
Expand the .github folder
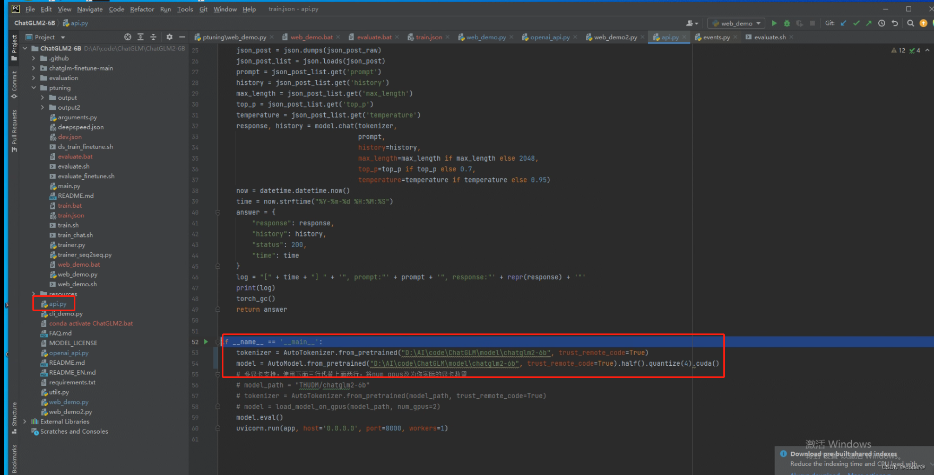pyautogui.click(x=34, y=58)
